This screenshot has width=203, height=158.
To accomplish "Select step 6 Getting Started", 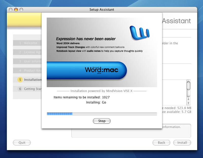I will point(27,89).
